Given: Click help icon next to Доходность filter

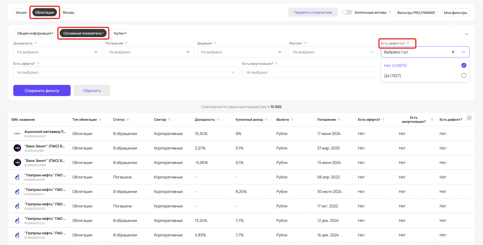Looking at the screenshot, I should [x=36, y=43].
